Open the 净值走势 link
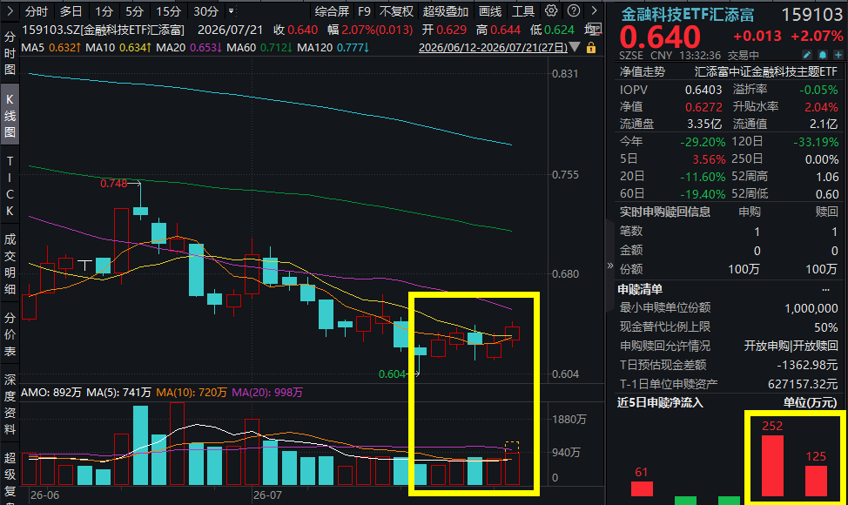 tap(642, 72)
